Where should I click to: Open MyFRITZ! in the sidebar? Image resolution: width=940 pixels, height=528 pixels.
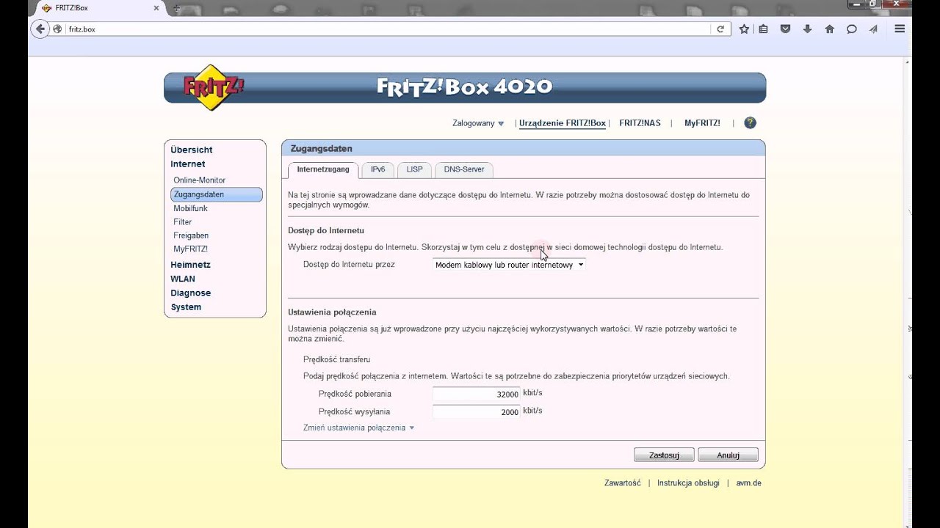click(x=190, y=249)
